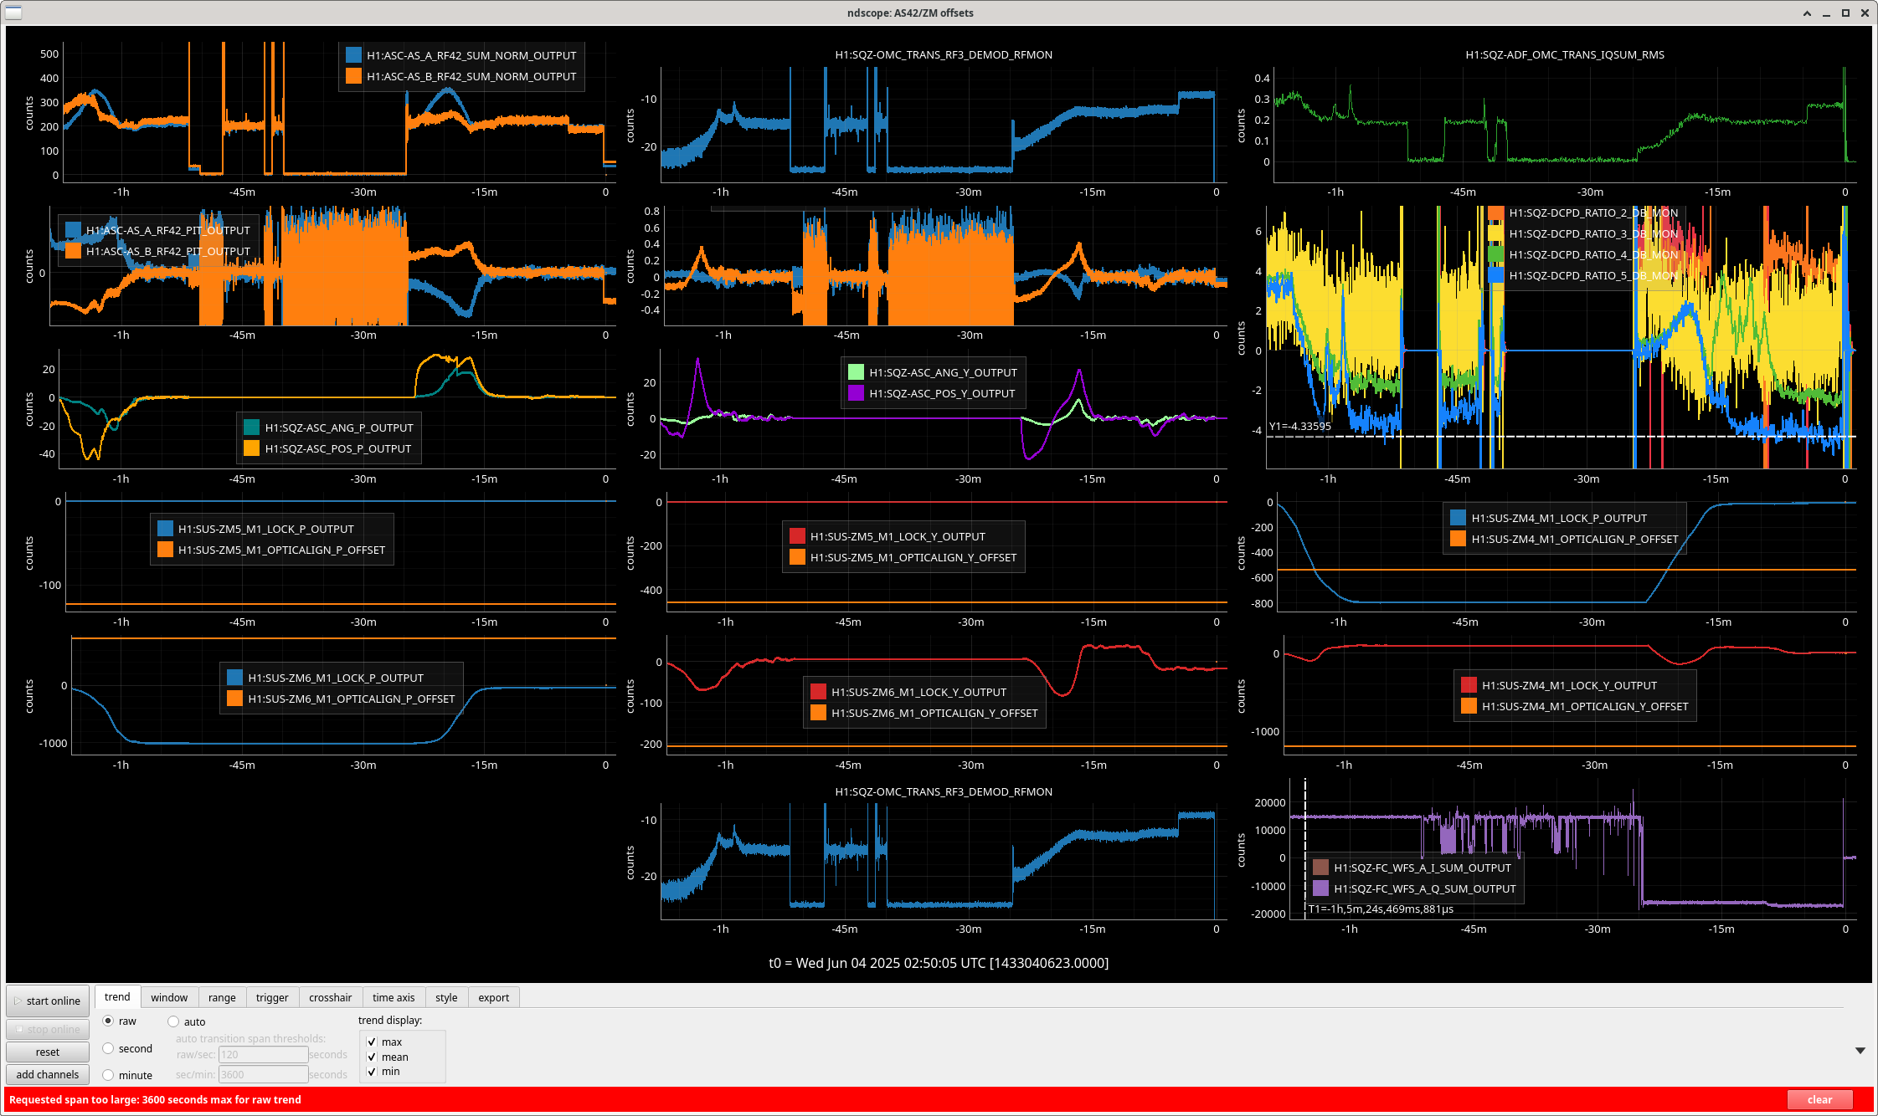
Task: Click the purple swatch for FC_WFS_A_Q_SUM_OUTPUT
Action: pyautogui.click(x=1320, y=888)
